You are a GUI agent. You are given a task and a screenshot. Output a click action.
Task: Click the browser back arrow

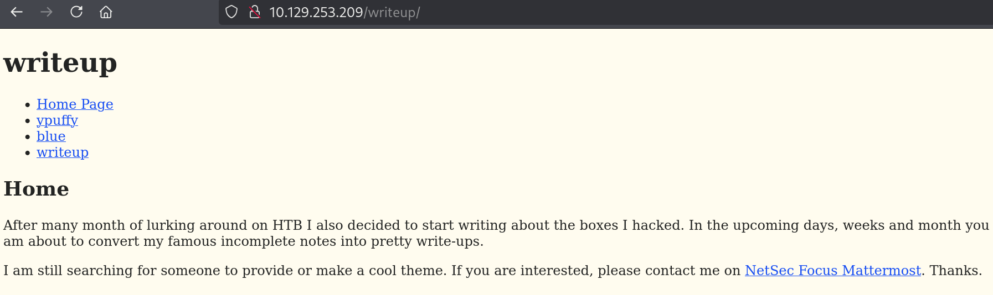click(17, 12)
